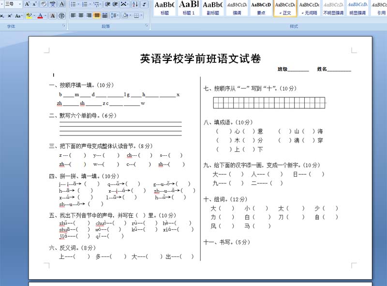387x286 pixels.
Task: Open the 字体 font dialog launcher
Action: pos(64,26)
